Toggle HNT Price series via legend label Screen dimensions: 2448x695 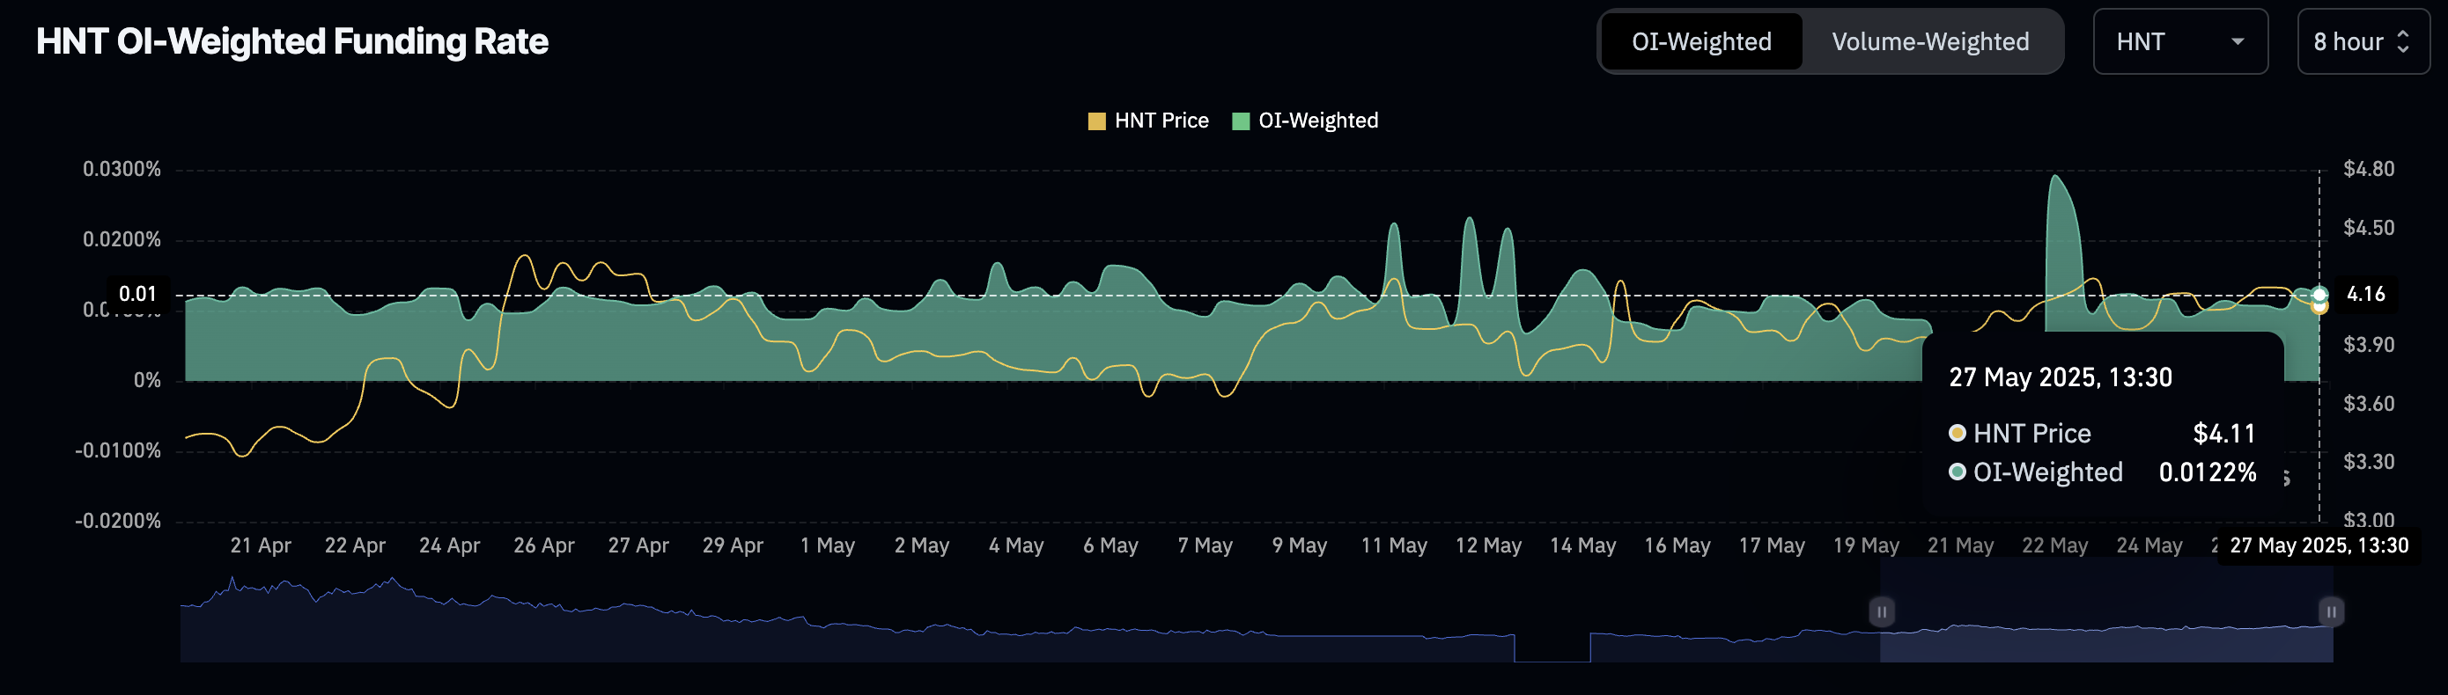(x=1161, y=121)
